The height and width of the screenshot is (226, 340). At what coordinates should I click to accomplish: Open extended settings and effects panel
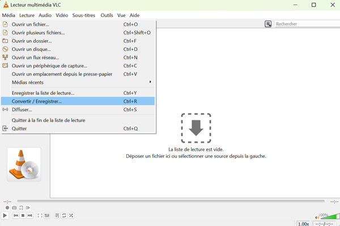click(47, 215)
